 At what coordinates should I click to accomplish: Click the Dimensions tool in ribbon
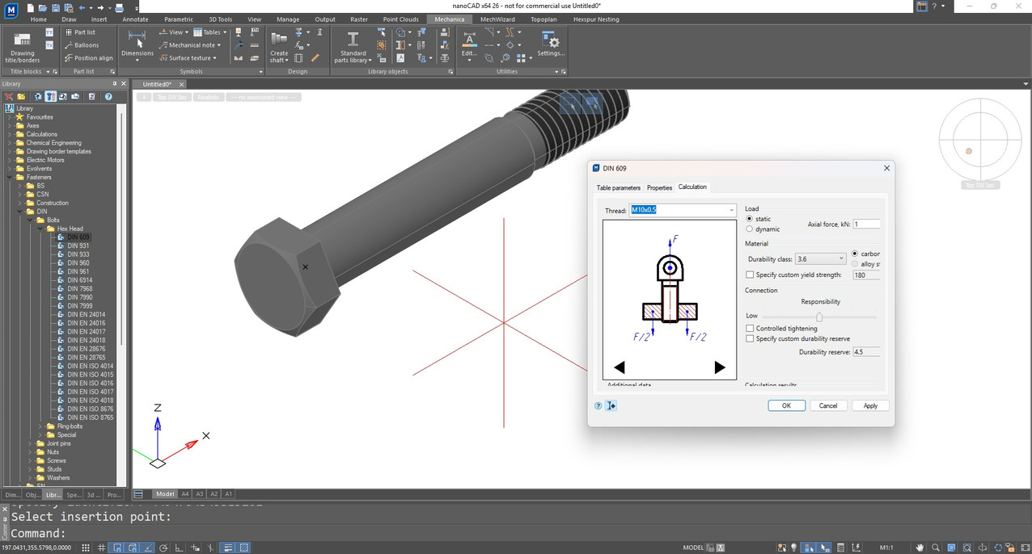137,44
